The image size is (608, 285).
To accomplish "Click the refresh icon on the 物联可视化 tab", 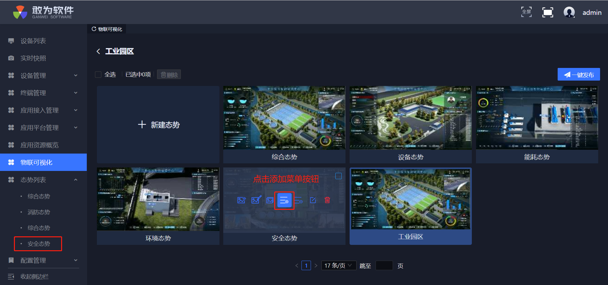I will click(94, 29).
